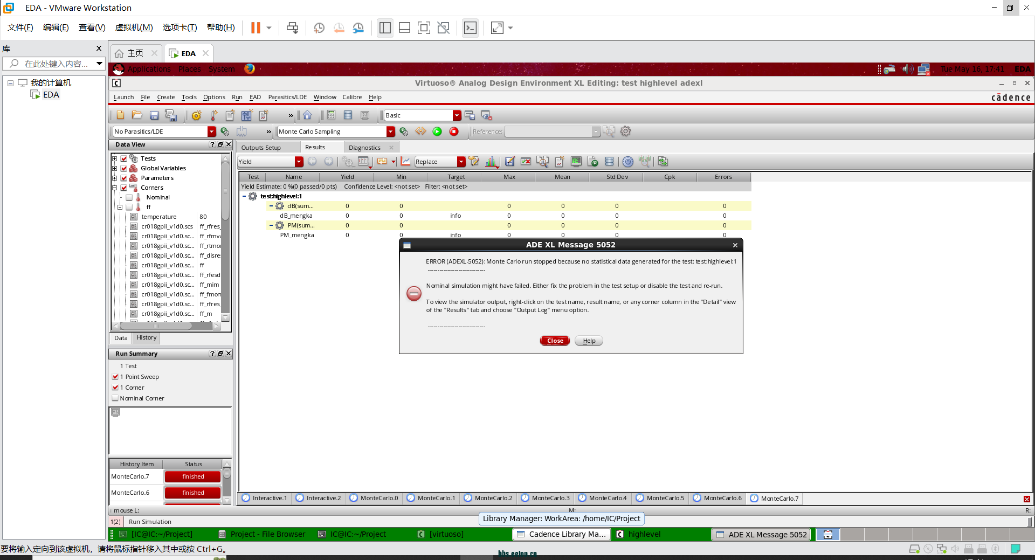Toggle the Global Variables checkbox
Image resolution: width=1035 pixels, height=560 pixels.
tap(124, 168)
